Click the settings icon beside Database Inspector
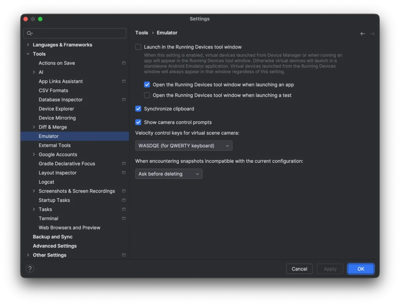The height and width of the screenshot is (305, 400). (123, 100)
